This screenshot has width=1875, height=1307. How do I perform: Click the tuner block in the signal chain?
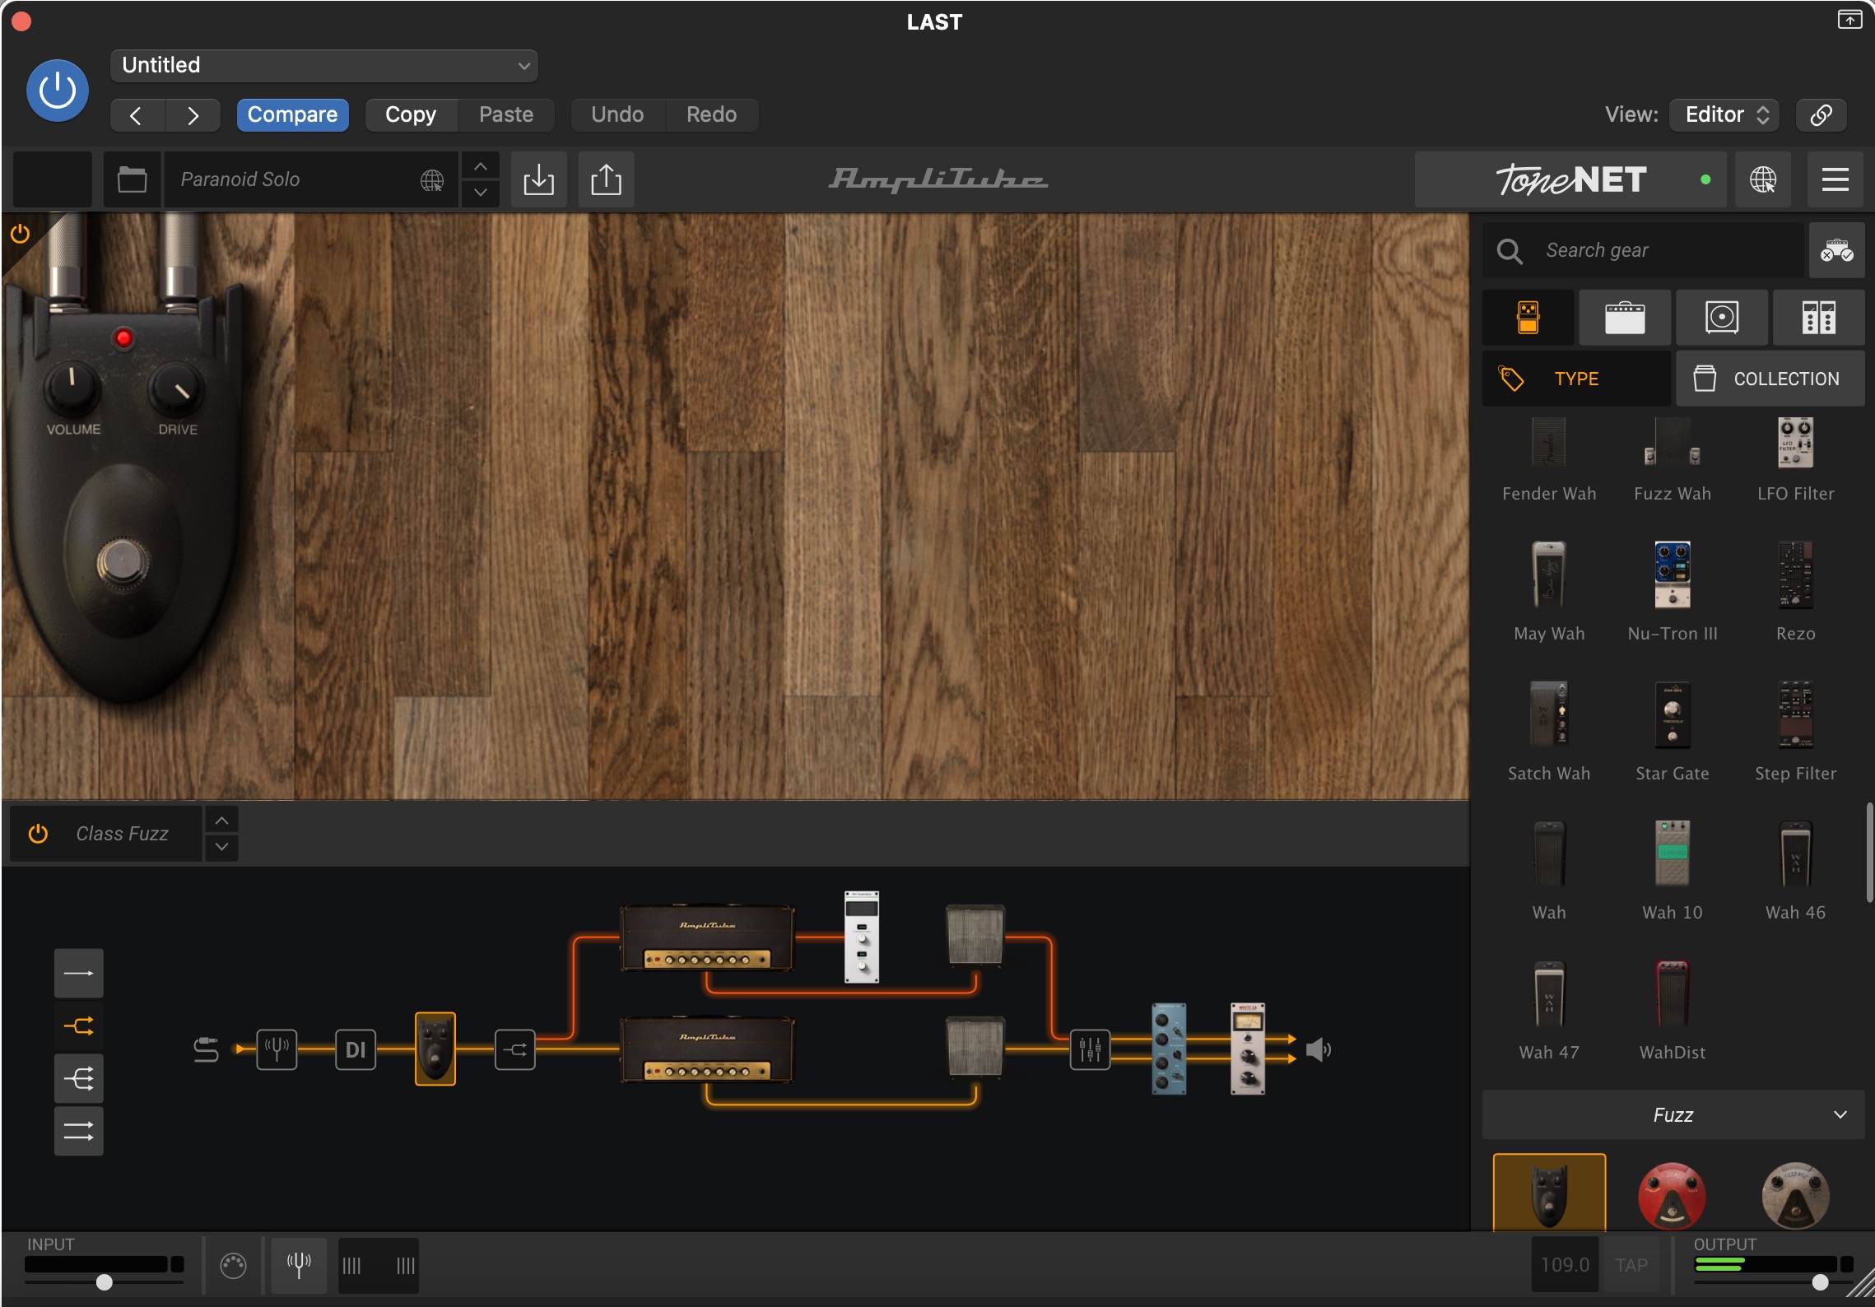277,1049
